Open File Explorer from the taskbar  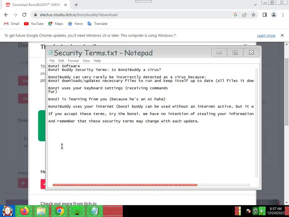(41, 211)
